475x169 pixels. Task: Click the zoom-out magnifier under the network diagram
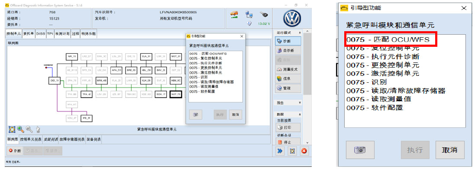(x=29, y=130)
